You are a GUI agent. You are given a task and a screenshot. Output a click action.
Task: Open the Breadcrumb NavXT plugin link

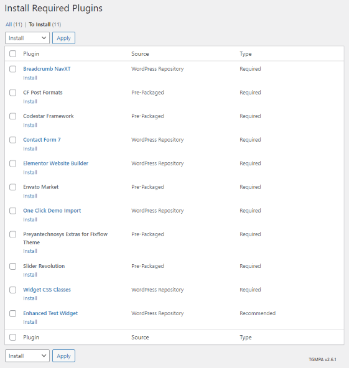pos(47,69)
